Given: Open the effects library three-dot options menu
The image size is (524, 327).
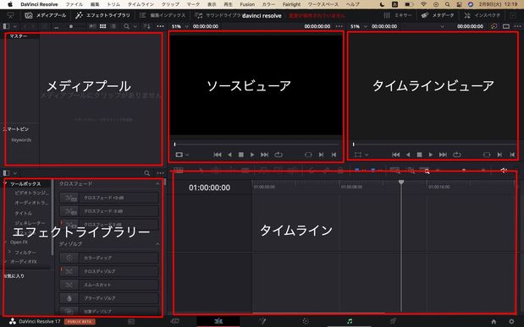Looking at the screenshot, I should click(x=160, y=173).
